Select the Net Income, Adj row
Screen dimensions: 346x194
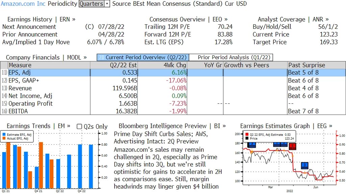point(173,96)
